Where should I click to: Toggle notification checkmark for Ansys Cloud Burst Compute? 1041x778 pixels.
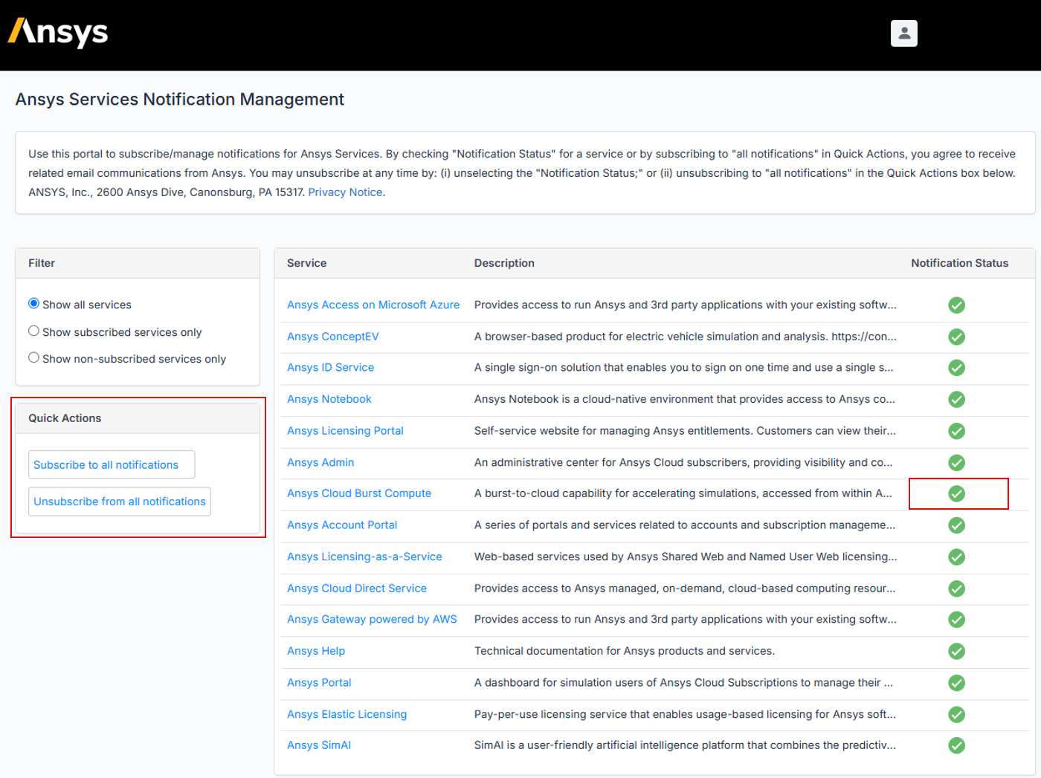[956, 493]
